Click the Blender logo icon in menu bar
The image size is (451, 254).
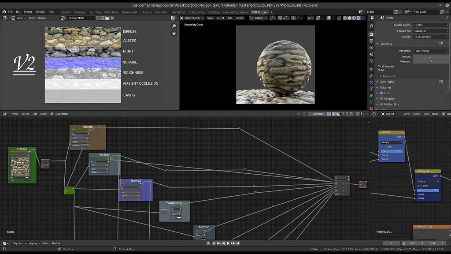click(4, 12)
